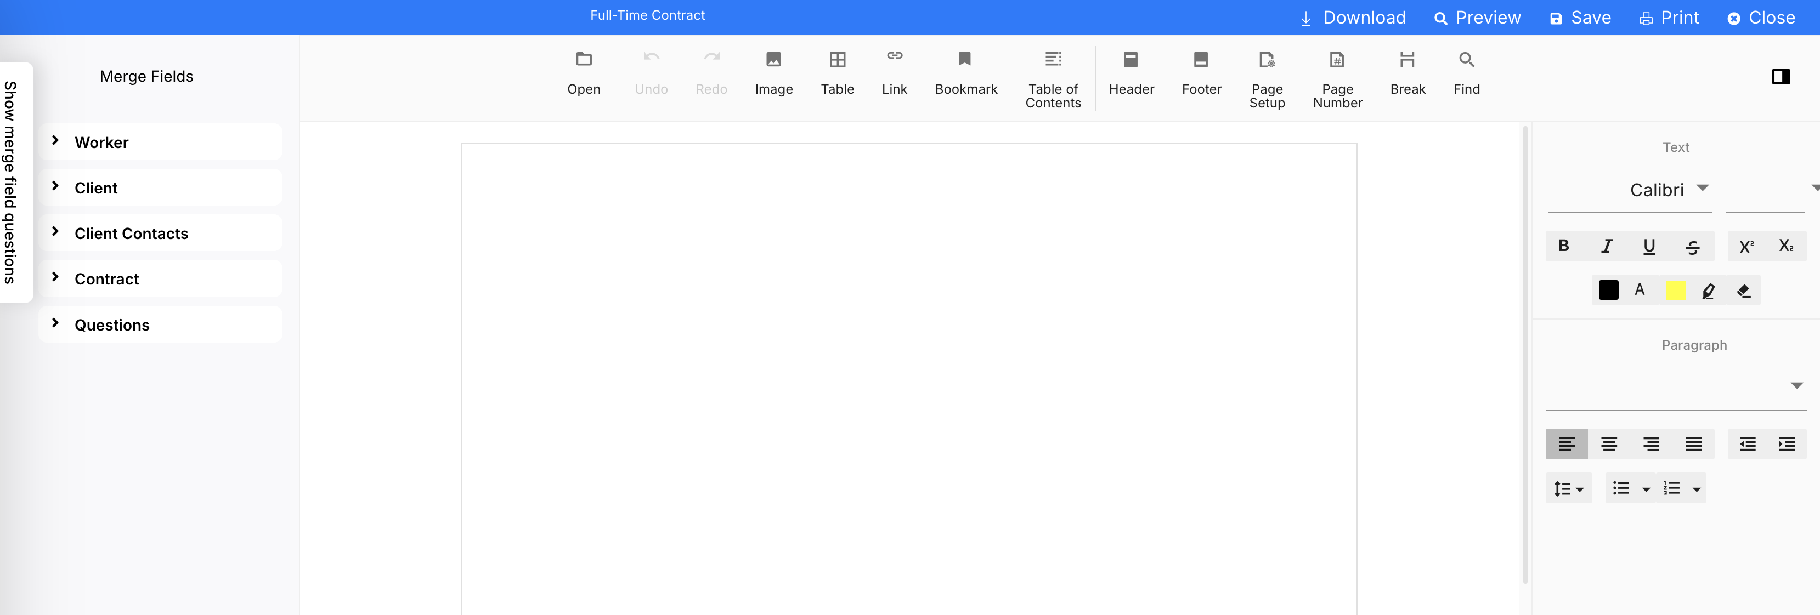Preview the contract document
1820x615 pixels.
[x=1477, y=18]
